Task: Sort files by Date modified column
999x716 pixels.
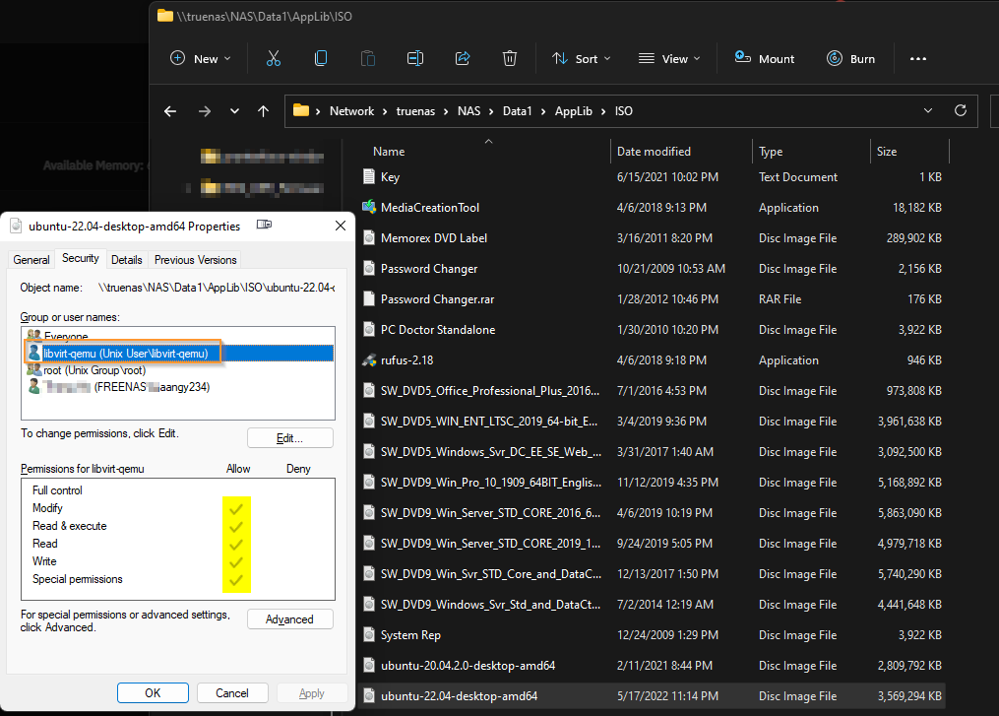Action: [654, 152]
